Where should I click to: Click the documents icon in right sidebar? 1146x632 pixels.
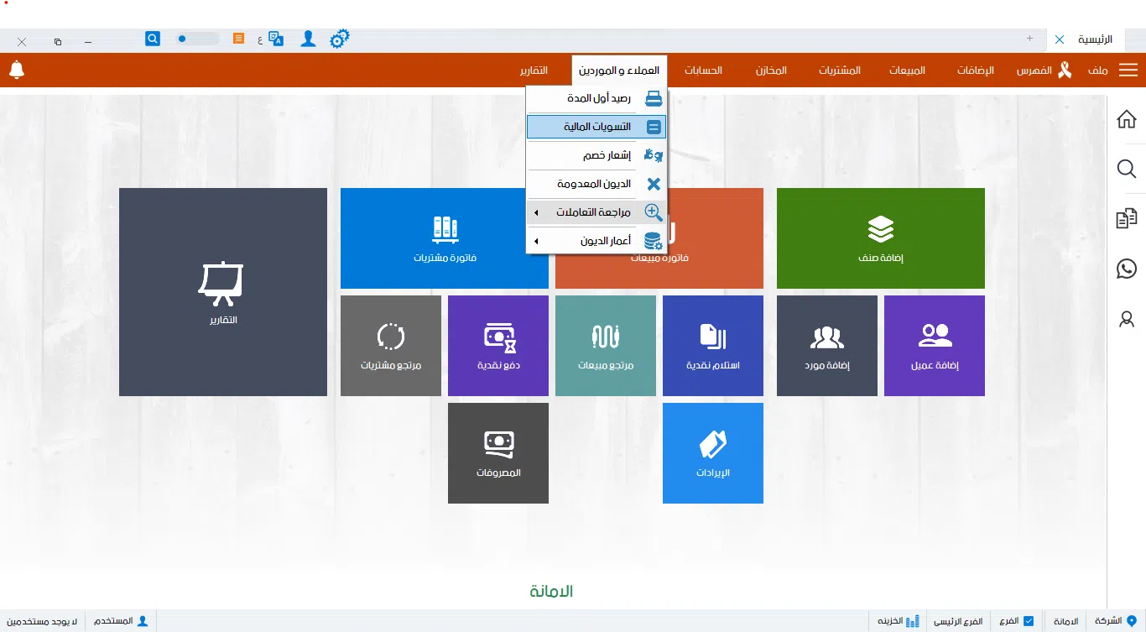point(1127,219)
